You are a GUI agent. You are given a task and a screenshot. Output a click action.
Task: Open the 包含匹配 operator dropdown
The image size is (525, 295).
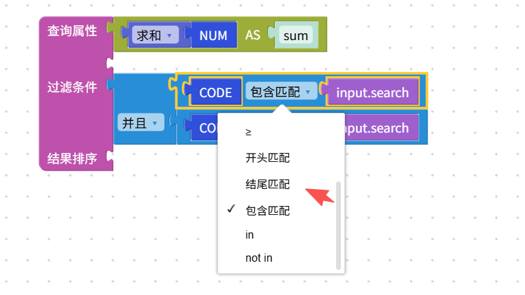pyautogui.click(x=281, y=92)
